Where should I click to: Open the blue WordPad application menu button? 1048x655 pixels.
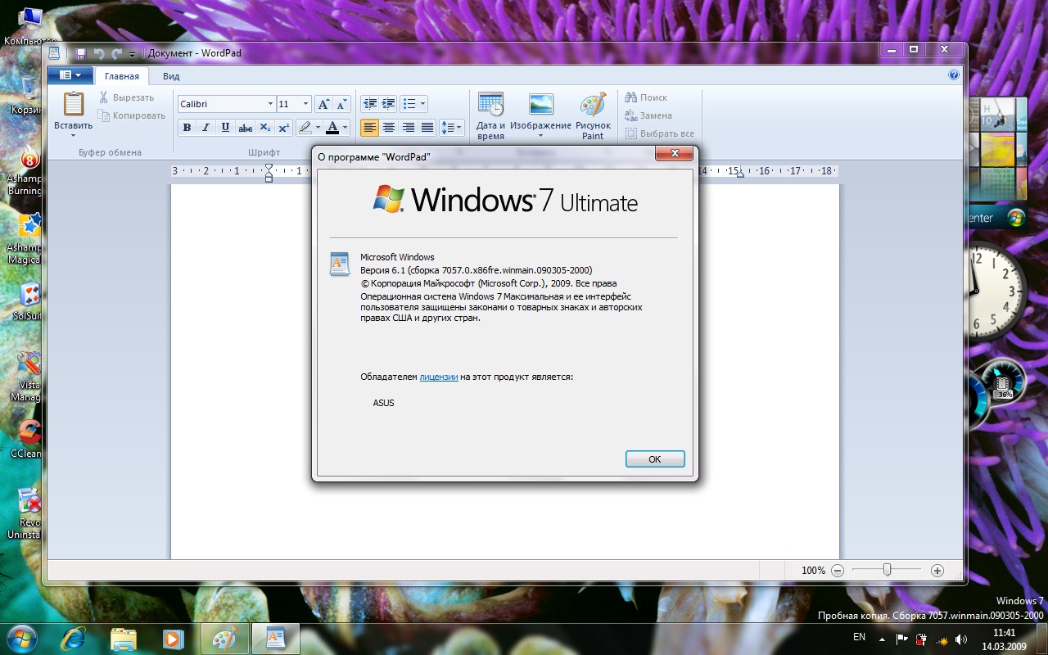(70, 75)
